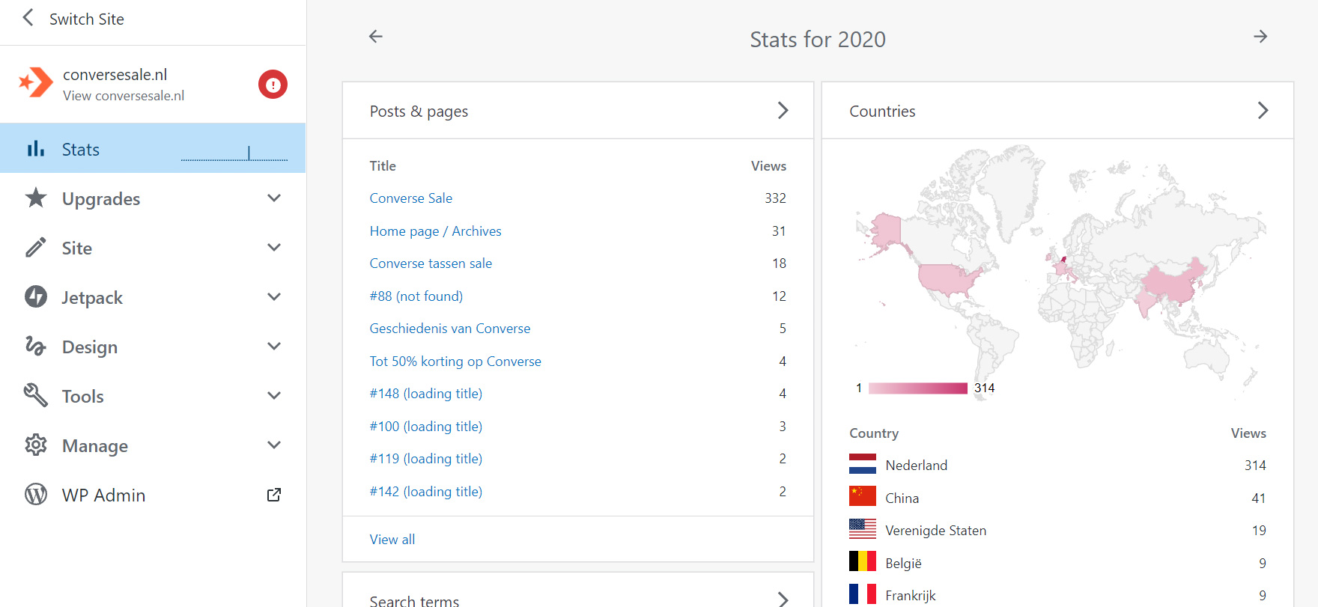1318x607 pixels.
Task: Click the Countries heading
Action: click(x=882, y=112)
